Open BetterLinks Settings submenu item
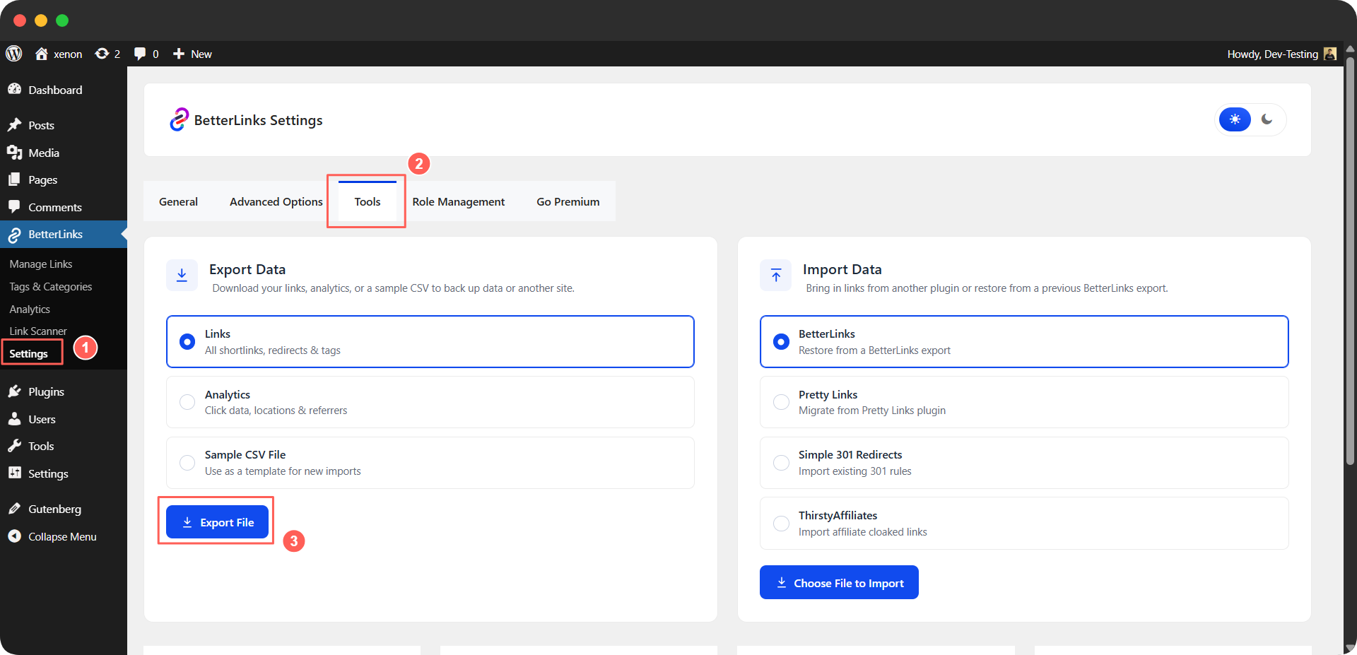Viewport: 1357px width, 655px height. [29, 353]
